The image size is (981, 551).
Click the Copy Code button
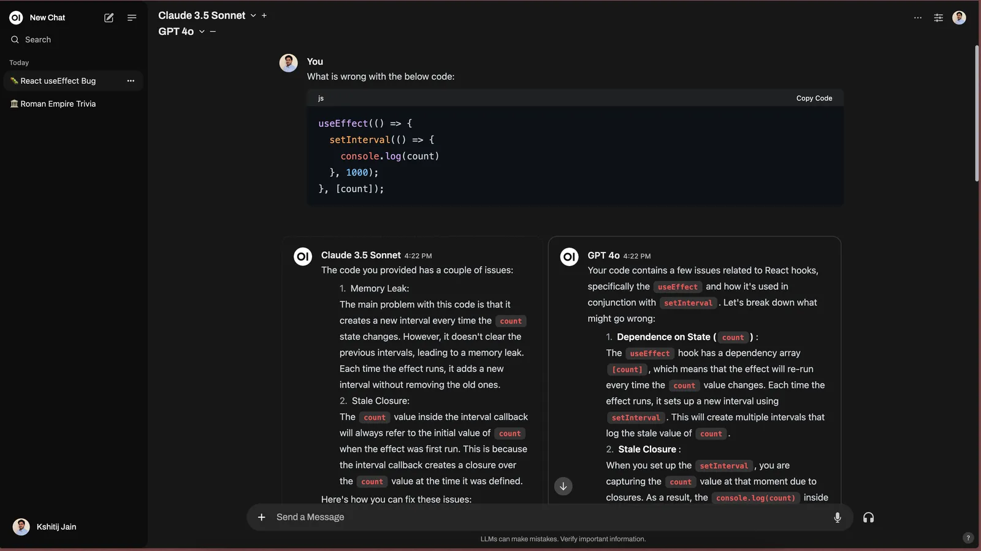814,98
